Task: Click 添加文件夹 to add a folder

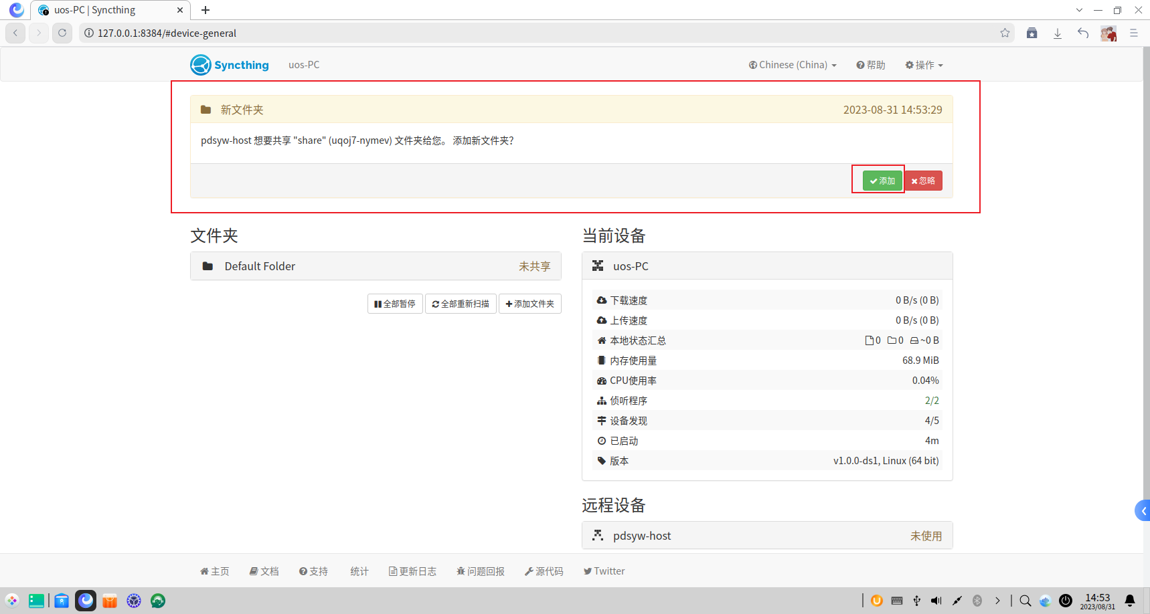Action: point(529,304)
